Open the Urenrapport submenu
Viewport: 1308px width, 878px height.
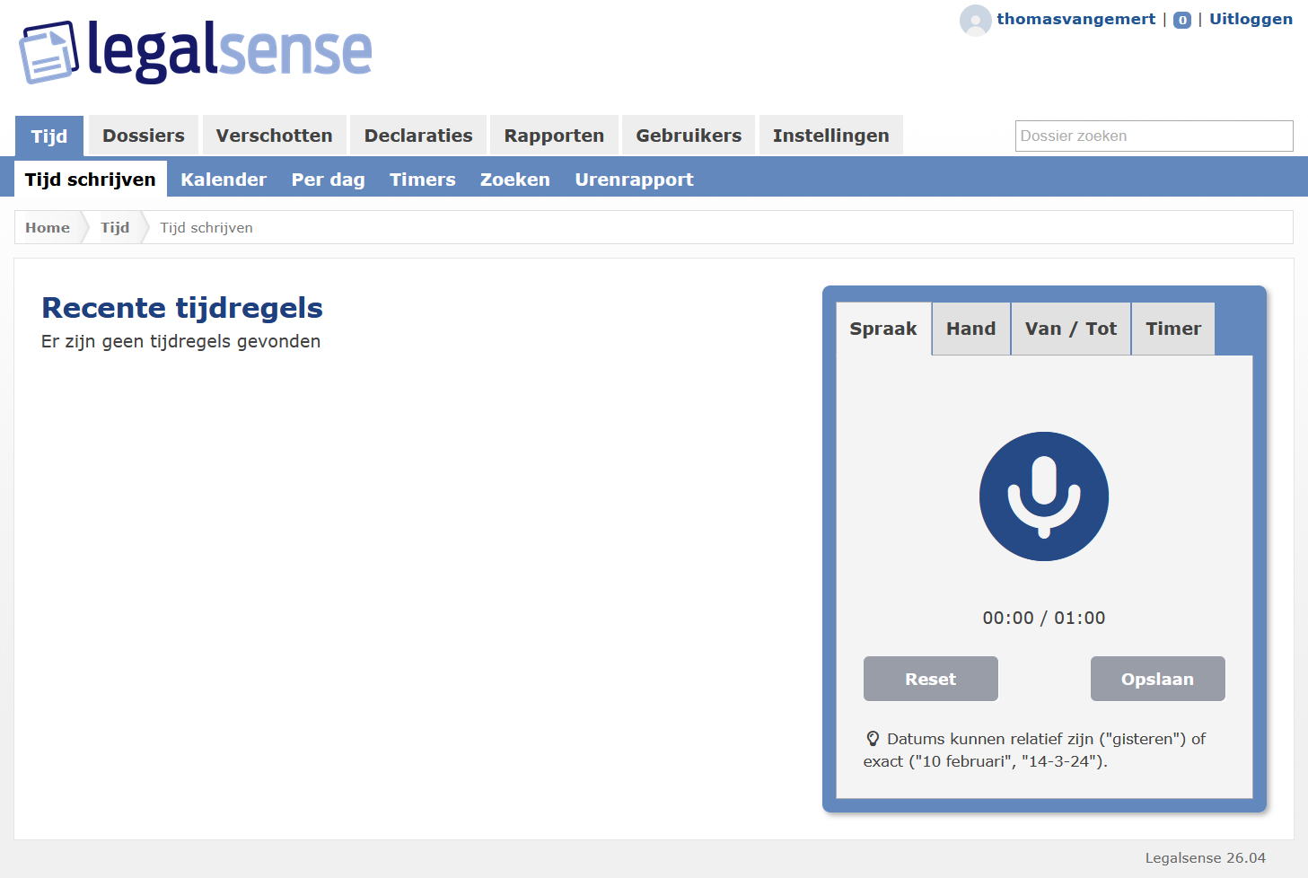click(x=635, y=180)
